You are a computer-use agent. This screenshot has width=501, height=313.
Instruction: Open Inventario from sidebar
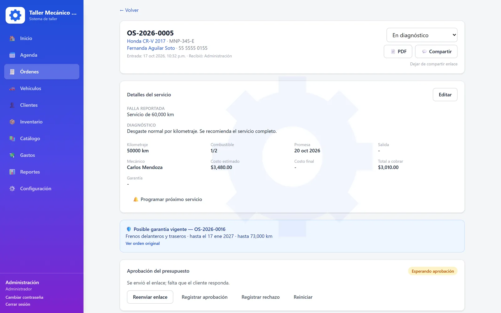[x=42, y=122]
